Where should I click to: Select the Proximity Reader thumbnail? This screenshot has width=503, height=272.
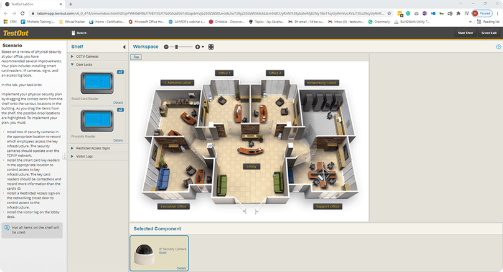click(97, 120)
